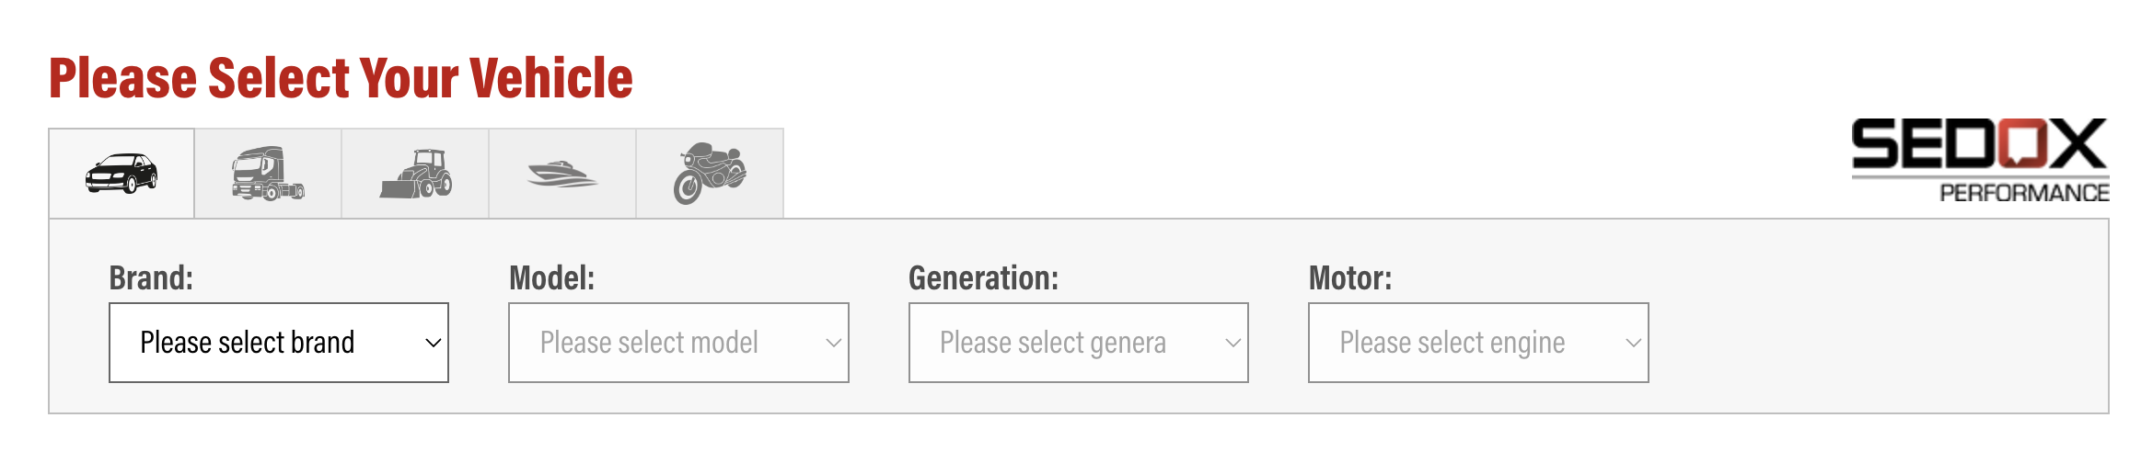Click the chevron arrow on Brand dropdown
Screen dimensions: 2141x463
tap(433, 344)
